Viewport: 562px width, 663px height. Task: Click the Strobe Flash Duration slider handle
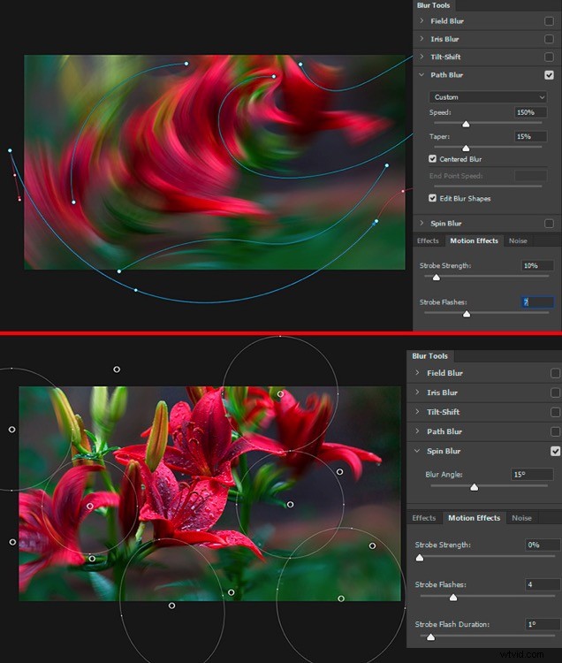pyautogui.click(x=430, y=636)
